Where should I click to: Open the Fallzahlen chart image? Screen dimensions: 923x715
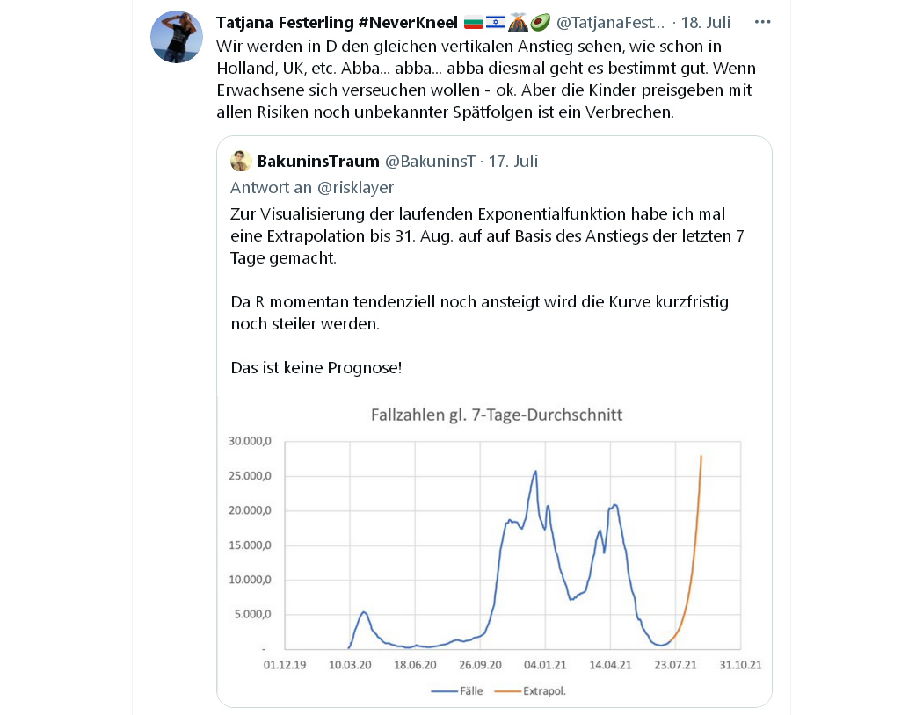494,551
